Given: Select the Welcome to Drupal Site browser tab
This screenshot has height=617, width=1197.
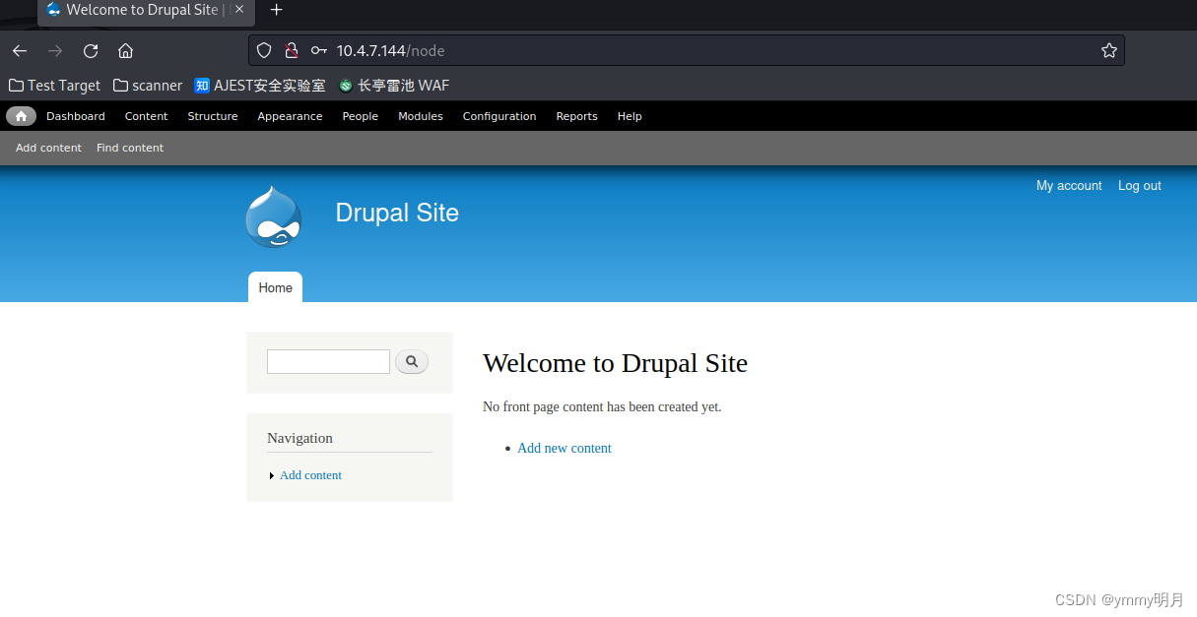Looking at the screenshot, I should [146, 10].
